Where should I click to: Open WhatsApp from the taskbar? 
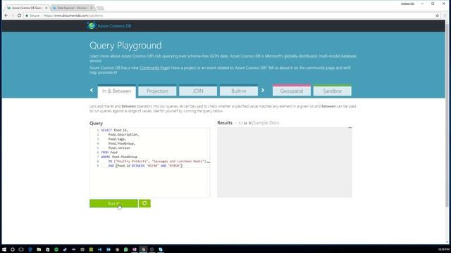click(125, 249)
